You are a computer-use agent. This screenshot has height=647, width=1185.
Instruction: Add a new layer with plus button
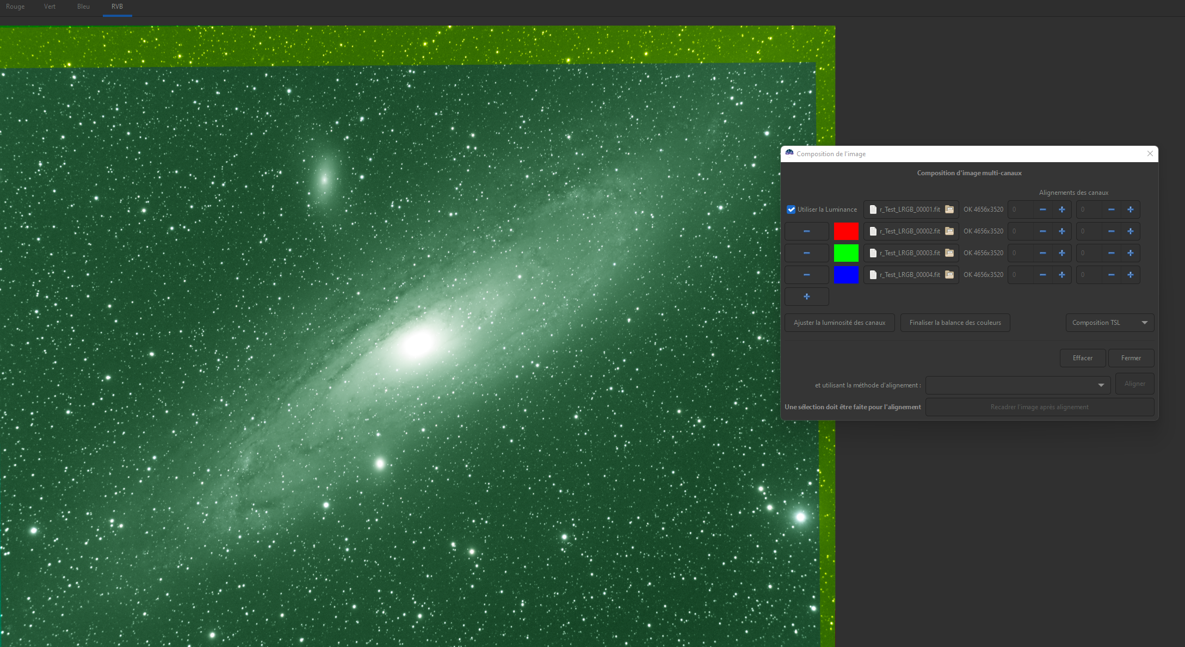click(806, 297)
